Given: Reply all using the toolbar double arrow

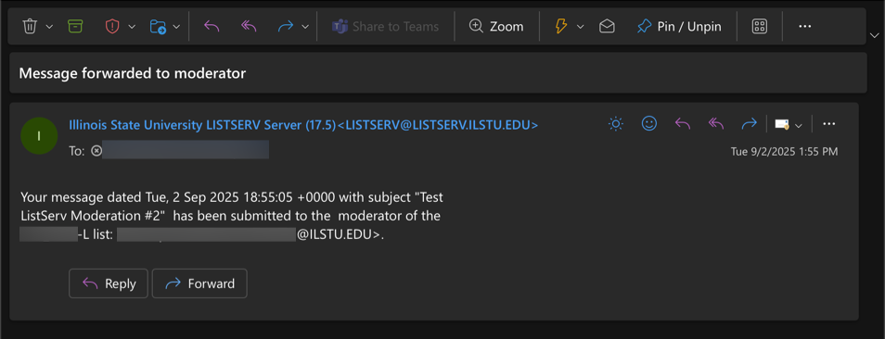Looking at the screenshot, I should pos(249,26).
